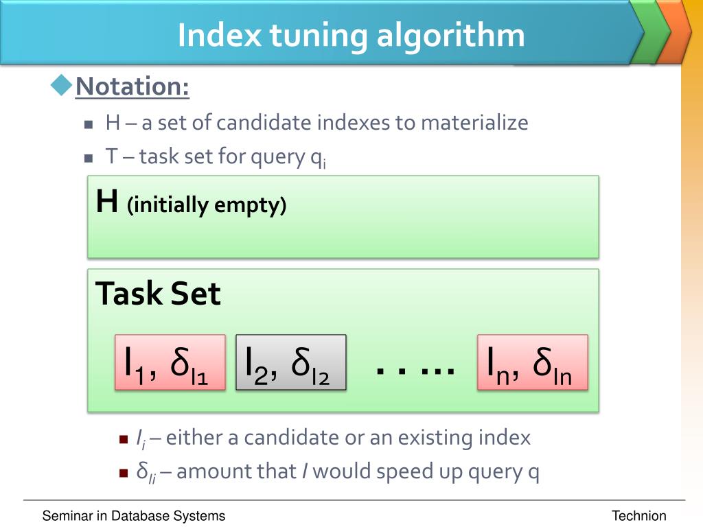Click the square bullet before H definition
This screenshot has width=703, height=527.
click(x=89, y=124)
